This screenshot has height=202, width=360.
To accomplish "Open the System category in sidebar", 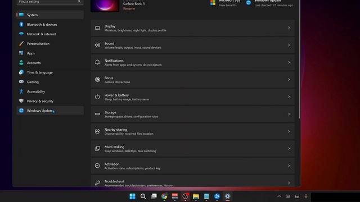I will coord(50,15).
